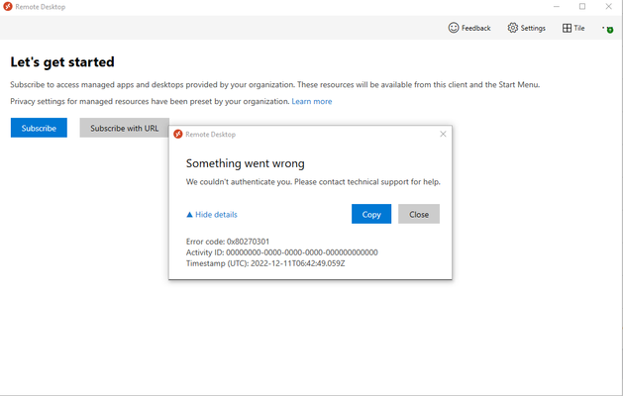The image size is (623, 396).
Task: Click the blue Subscribe button
Action: [x=39, y=128]
